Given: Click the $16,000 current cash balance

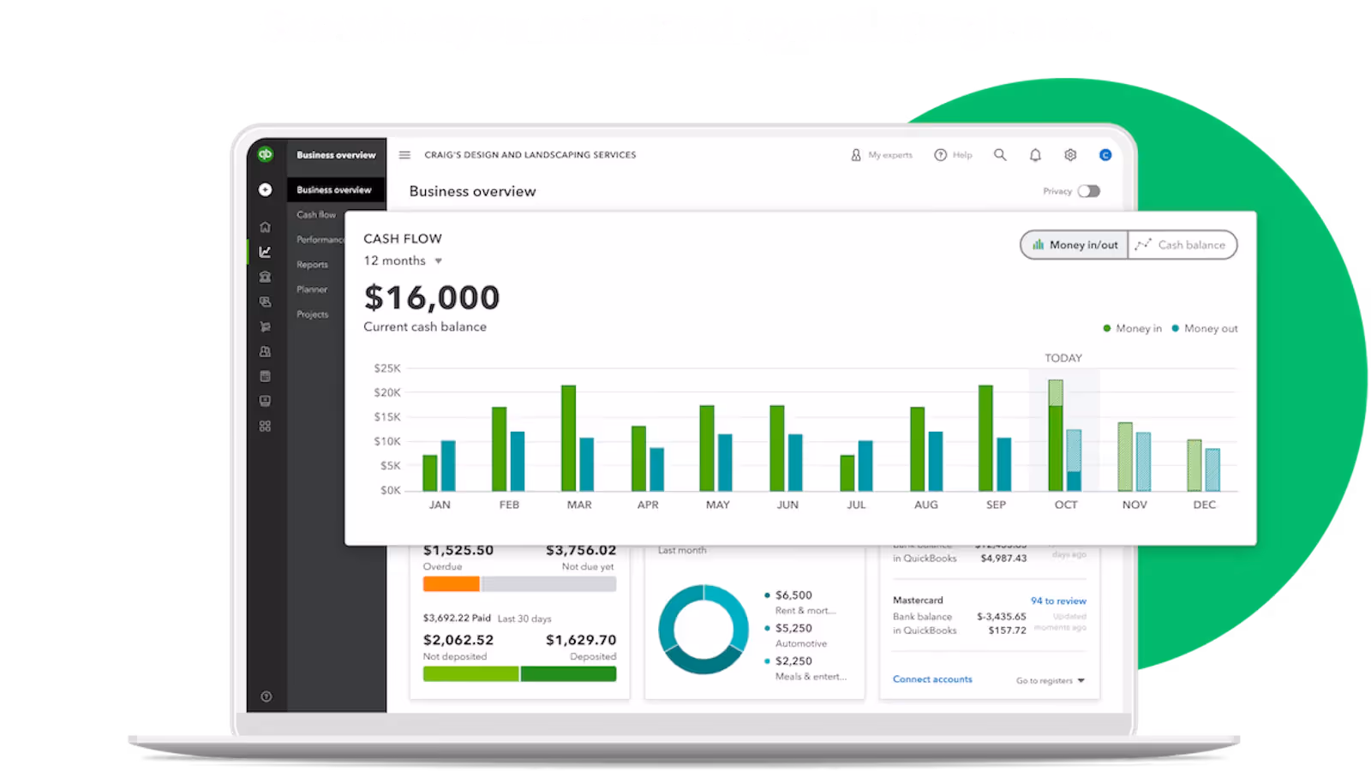Looking at the screenshot, I should (432, 298).
